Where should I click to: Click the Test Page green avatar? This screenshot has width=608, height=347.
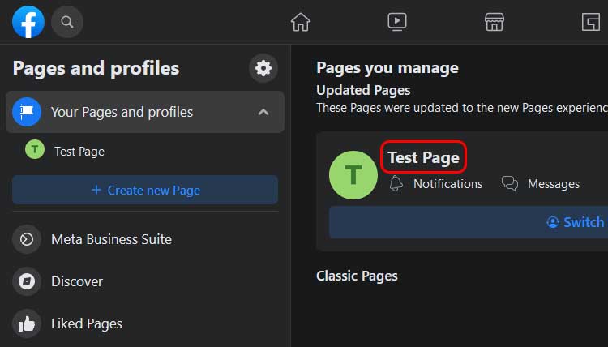coord(353,175)
